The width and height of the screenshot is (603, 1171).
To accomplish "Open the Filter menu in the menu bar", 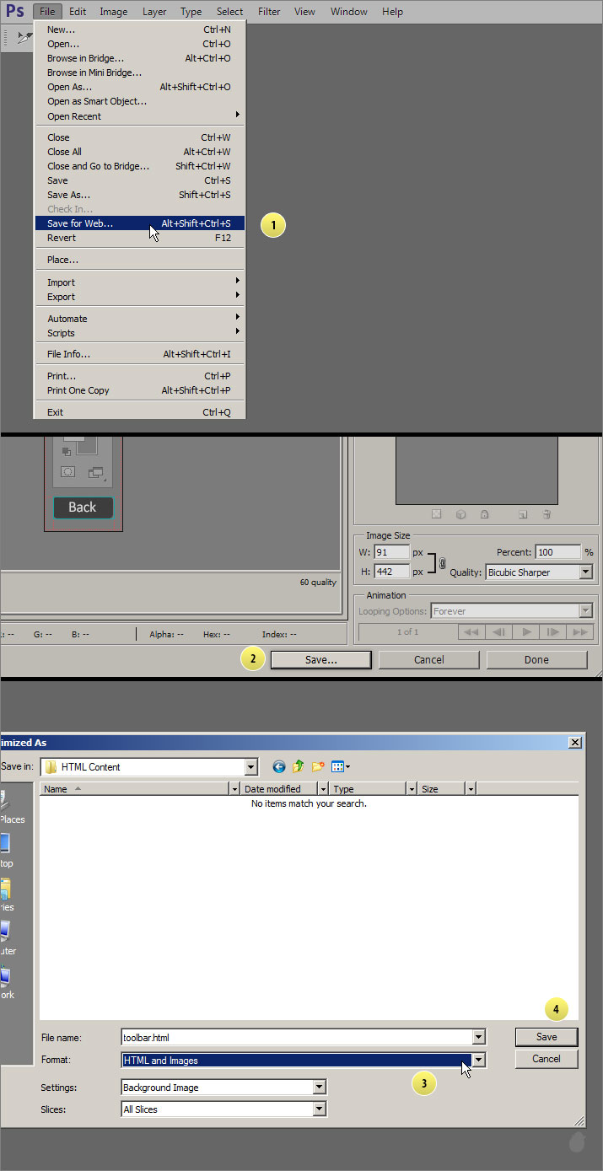I will (269, 12).
